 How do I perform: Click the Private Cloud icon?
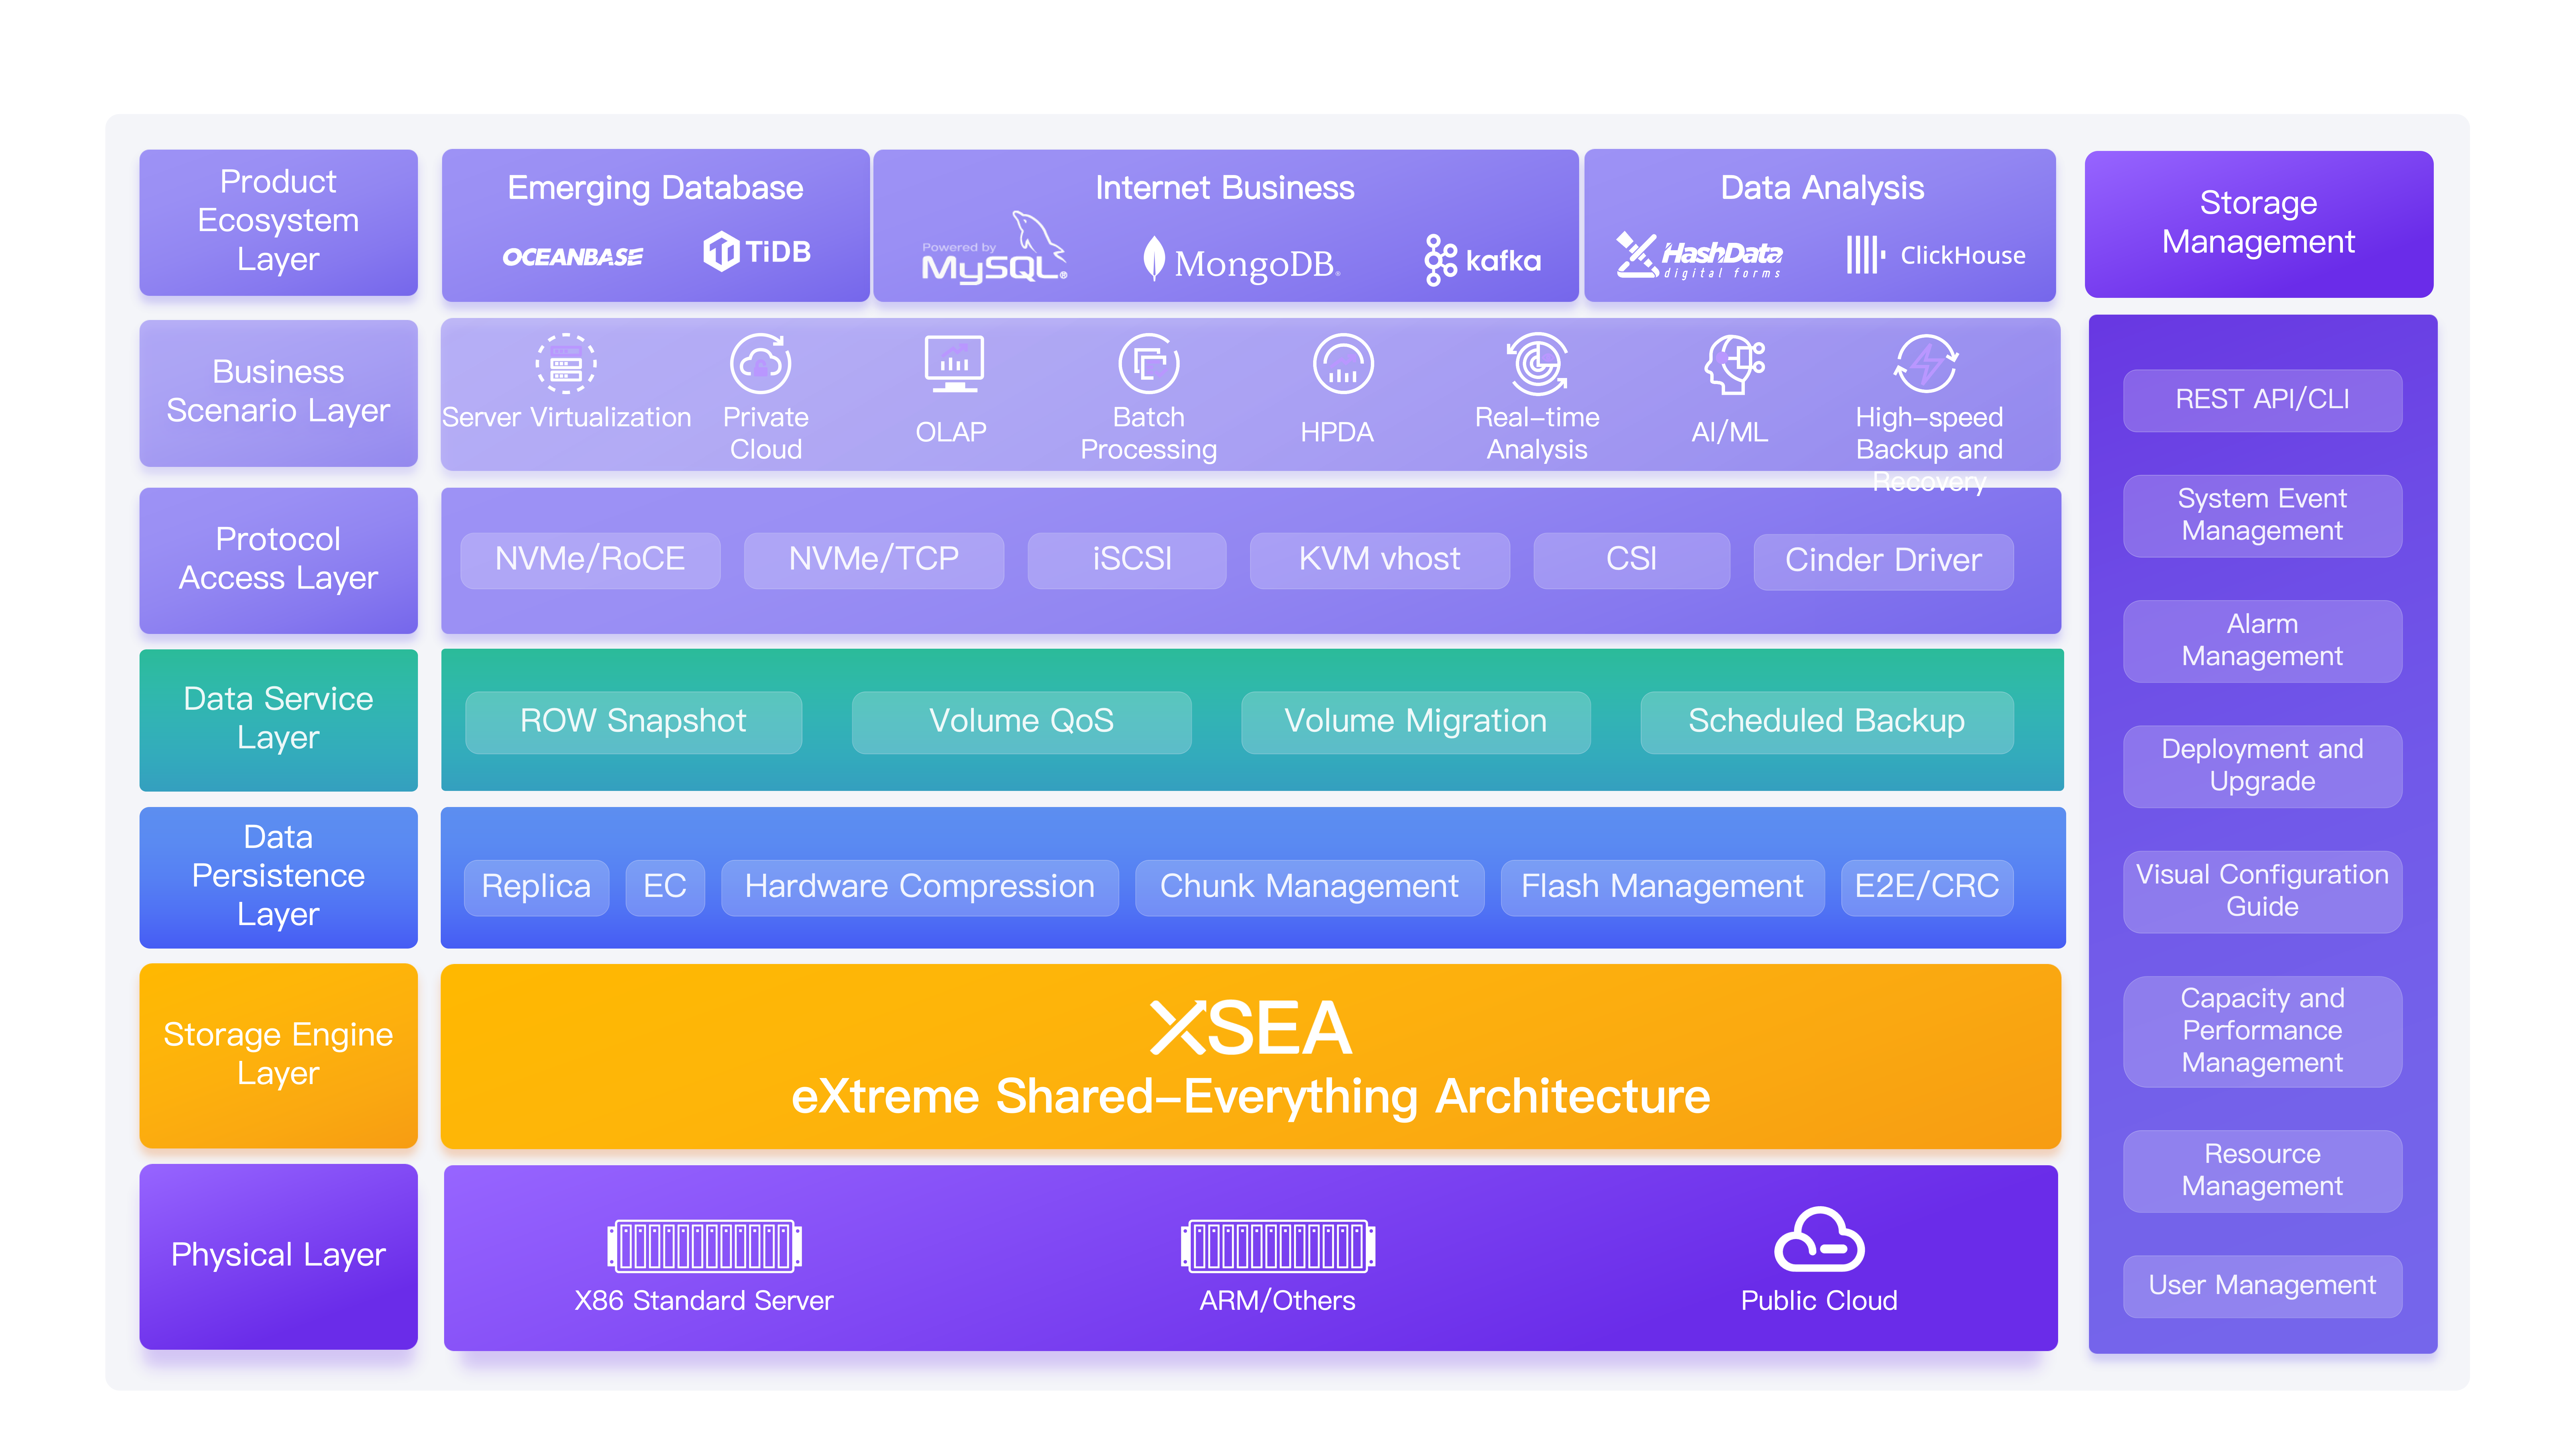click(761, 364)
